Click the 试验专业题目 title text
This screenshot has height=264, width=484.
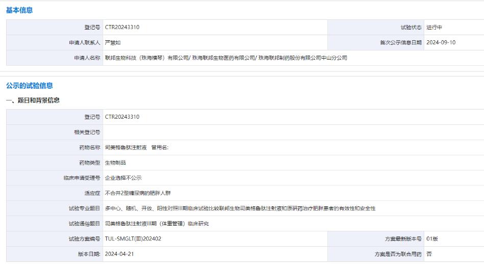(240, 208)
